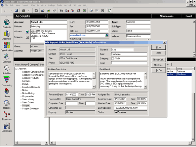
Task: Open the Shipping address type dropdown
Action: click(x=27, y=37)
